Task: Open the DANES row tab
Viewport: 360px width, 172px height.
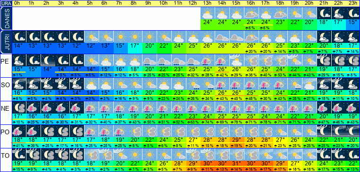Action: [x=6, y=18]
